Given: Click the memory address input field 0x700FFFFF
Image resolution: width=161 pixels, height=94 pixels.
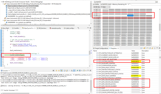Looking at the screenshot, I should click(x=125, y=2).
